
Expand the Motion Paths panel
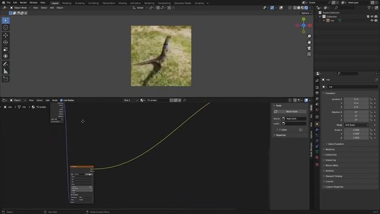tap(331, 165)
